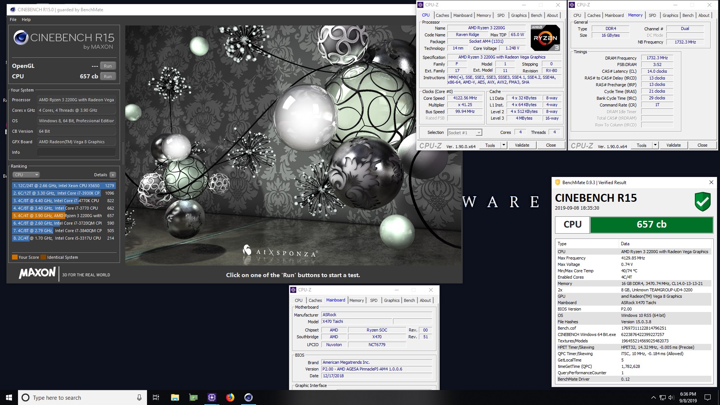Click the Core Speed value 4122.56 MHz
The image size is (720, 405).
tap(465, 98)
